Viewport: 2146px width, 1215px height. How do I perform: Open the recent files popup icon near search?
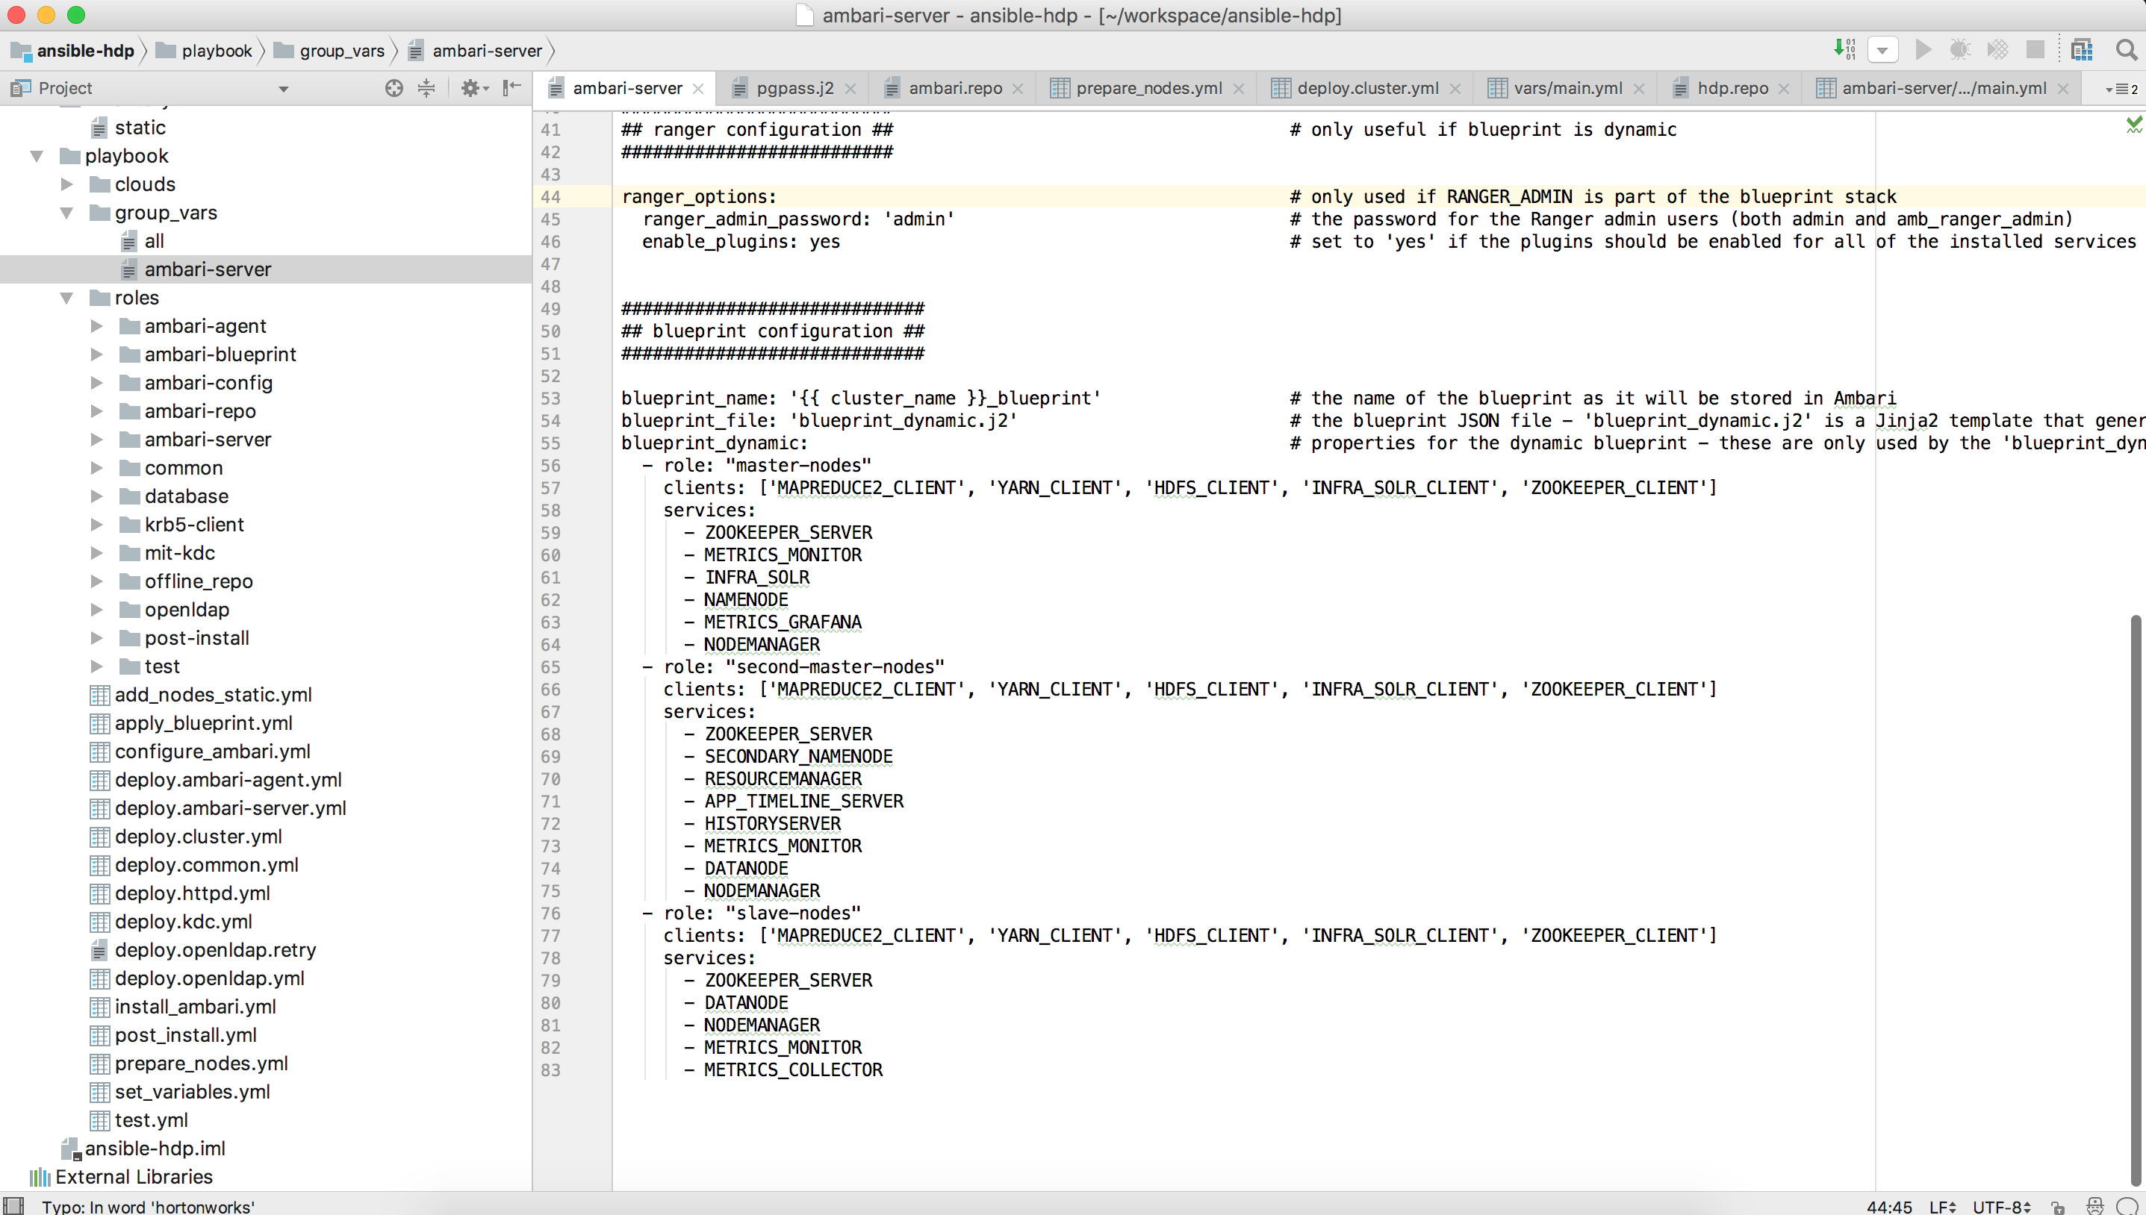pyautogui.click(x=2083, y=49)
